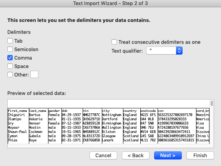The image size is (221, 166).
Task: Click the postcode column header in preview
Action: 148,111
